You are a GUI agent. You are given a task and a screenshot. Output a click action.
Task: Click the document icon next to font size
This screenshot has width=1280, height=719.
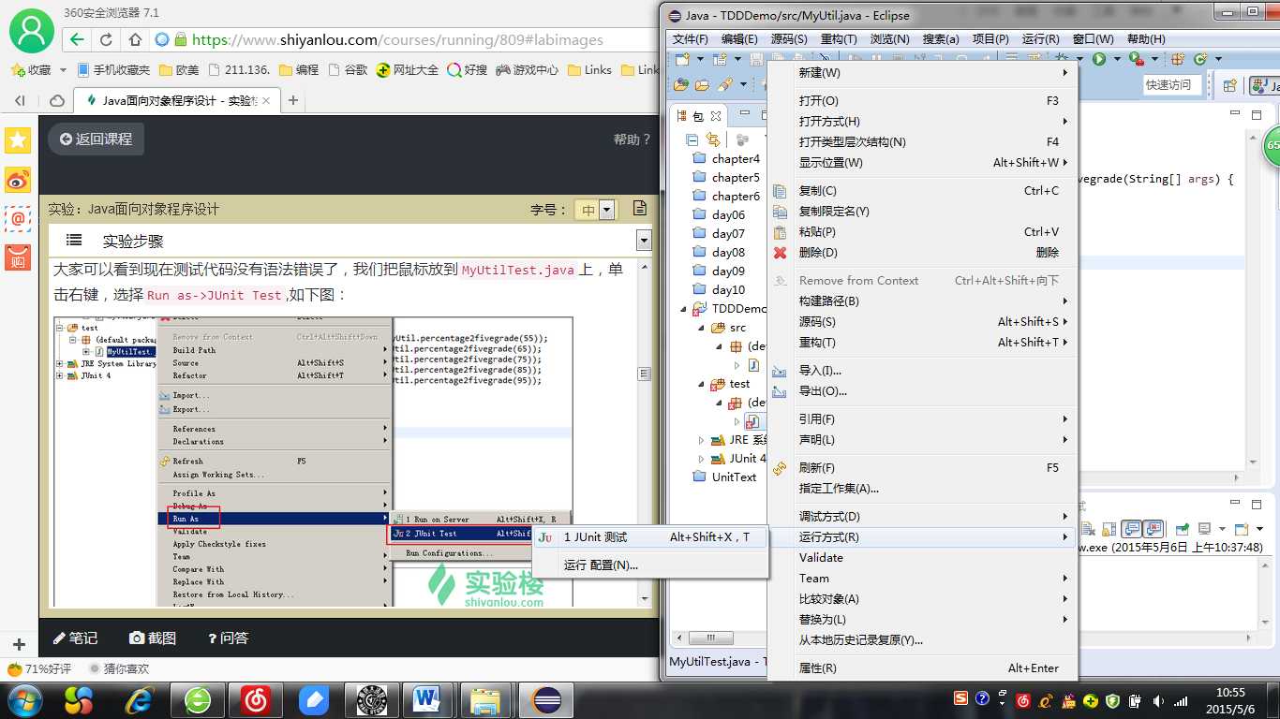click(x=639, y=208)
